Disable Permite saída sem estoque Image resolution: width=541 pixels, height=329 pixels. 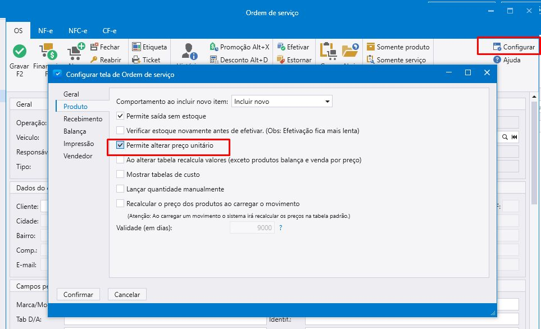coord(120,116)
